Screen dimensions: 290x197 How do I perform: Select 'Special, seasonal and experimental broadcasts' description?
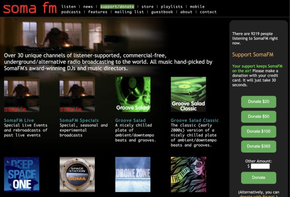click(83, 130)
